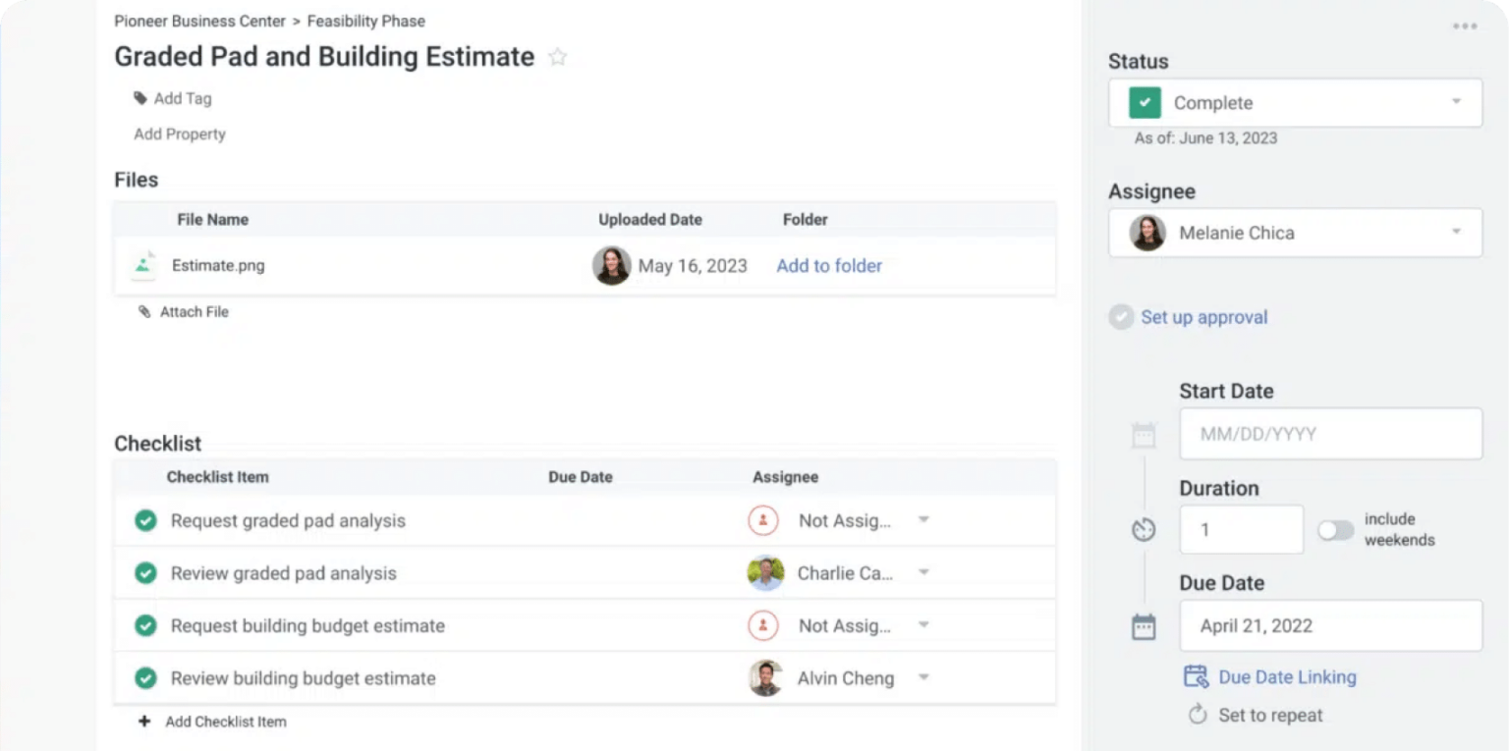
Task: Click the Attach File paperclip icon
Action: [x=144, y=311]
